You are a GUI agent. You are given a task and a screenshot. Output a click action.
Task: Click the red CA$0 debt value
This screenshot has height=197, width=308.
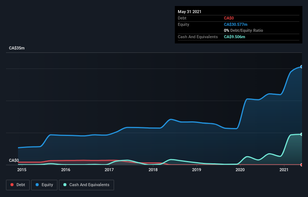click(x=229, y=18)
